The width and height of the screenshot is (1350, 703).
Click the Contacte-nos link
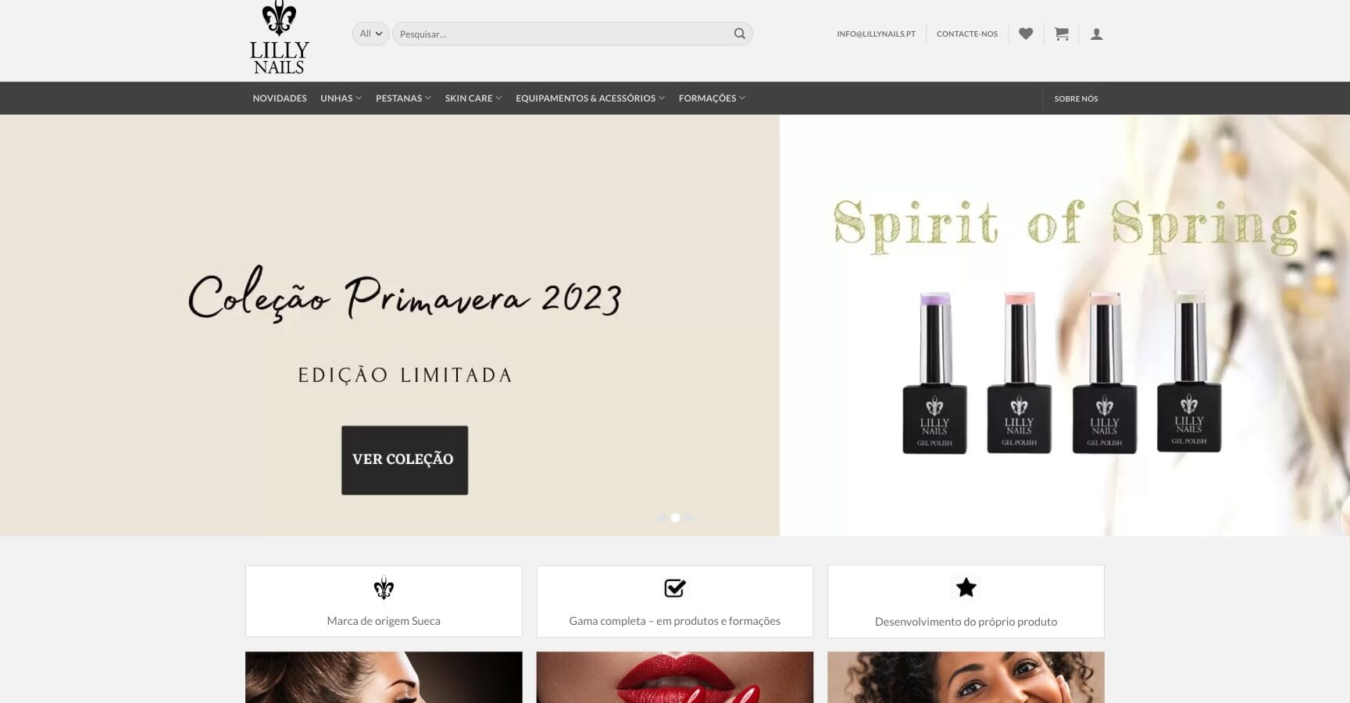click(x=967, y=34)
